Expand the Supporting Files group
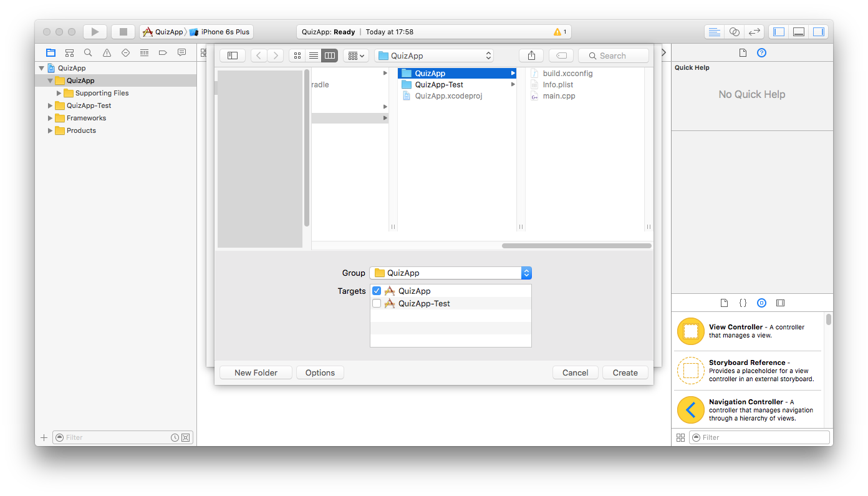 (59, 94)
